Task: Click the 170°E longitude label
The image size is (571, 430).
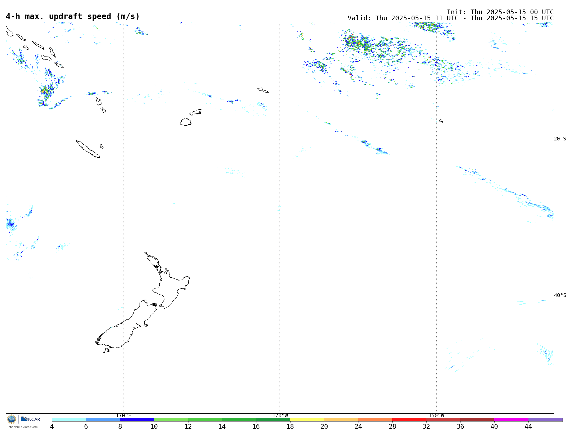Action: coord(123,416)
